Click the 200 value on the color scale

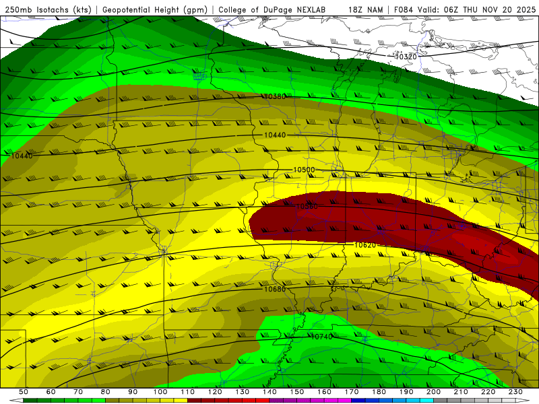tap(434, 392)
